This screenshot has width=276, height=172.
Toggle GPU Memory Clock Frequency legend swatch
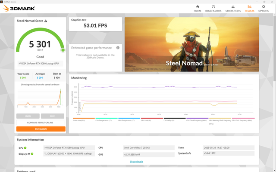(220, 118)
